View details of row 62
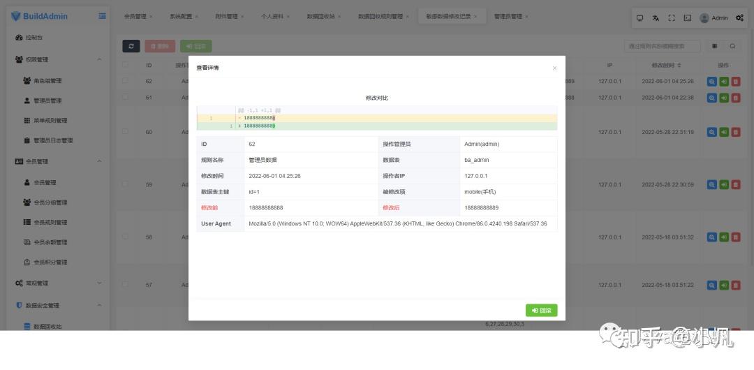Viewport: 754px width, 370px height. (711, 81)
